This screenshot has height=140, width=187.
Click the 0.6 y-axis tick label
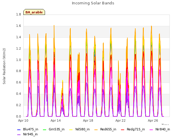pyautogui.click(x=19, y=83)
